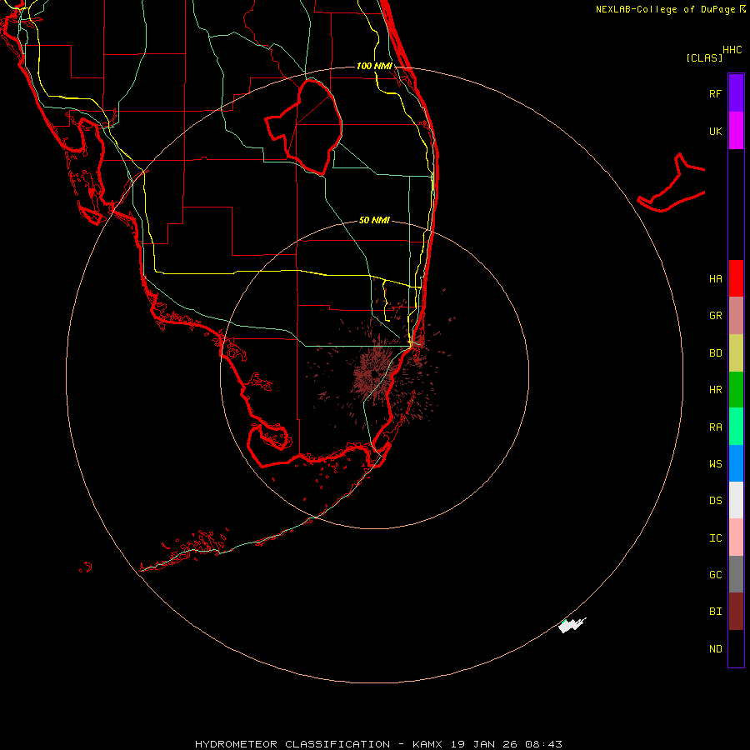Click the DS white legend swatch

coord(736,500)
